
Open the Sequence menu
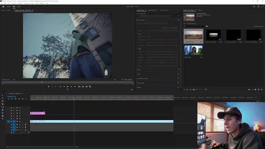[x=14, y=3]
